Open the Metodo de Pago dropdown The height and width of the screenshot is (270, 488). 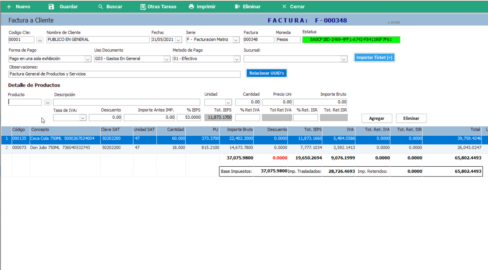[x=236, y=59]
